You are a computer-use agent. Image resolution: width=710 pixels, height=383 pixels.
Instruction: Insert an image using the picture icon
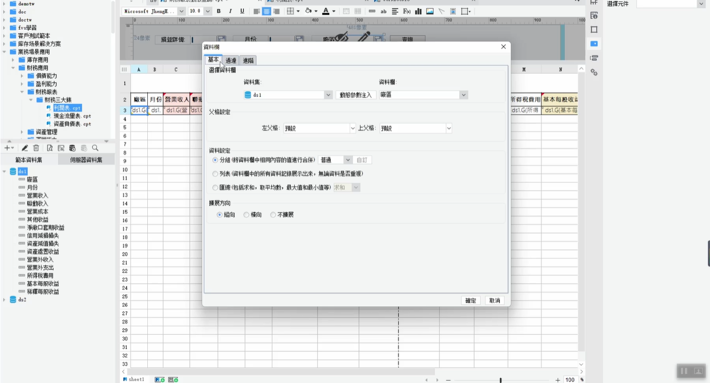[x=430, y=11]
